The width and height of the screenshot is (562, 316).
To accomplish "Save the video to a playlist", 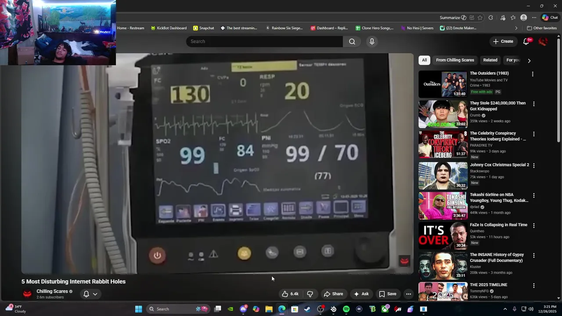I will [x=388, y=294].
